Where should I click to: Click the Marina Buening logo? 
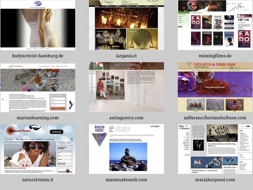pos(16,66)
